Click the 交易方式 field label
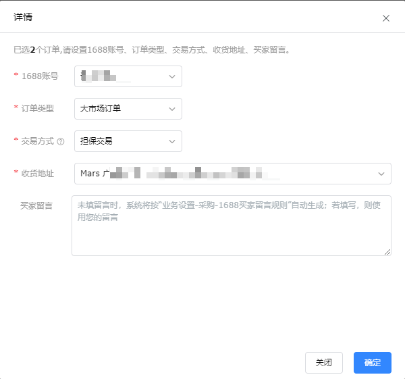 tap(37, 141)
